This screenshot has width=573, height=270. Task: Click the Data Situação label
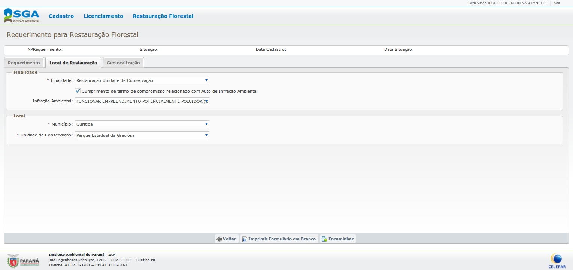(399, 49)
